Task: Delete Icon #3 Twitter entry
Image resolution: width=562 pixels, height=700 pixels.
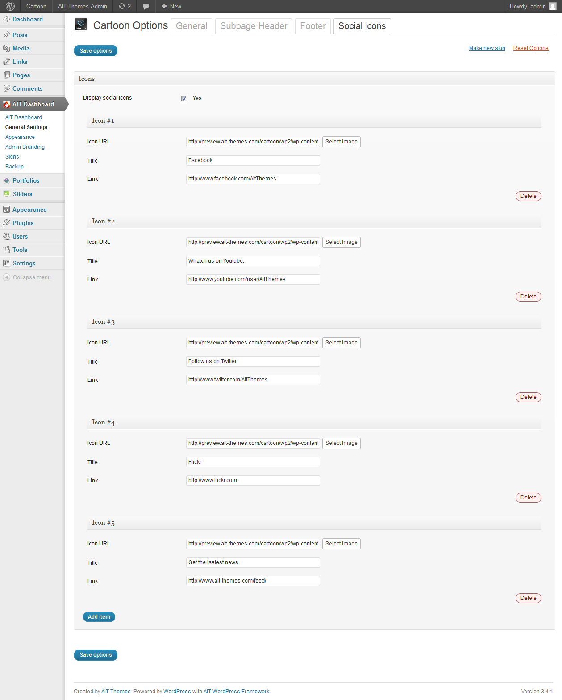Action: (529, 397)
